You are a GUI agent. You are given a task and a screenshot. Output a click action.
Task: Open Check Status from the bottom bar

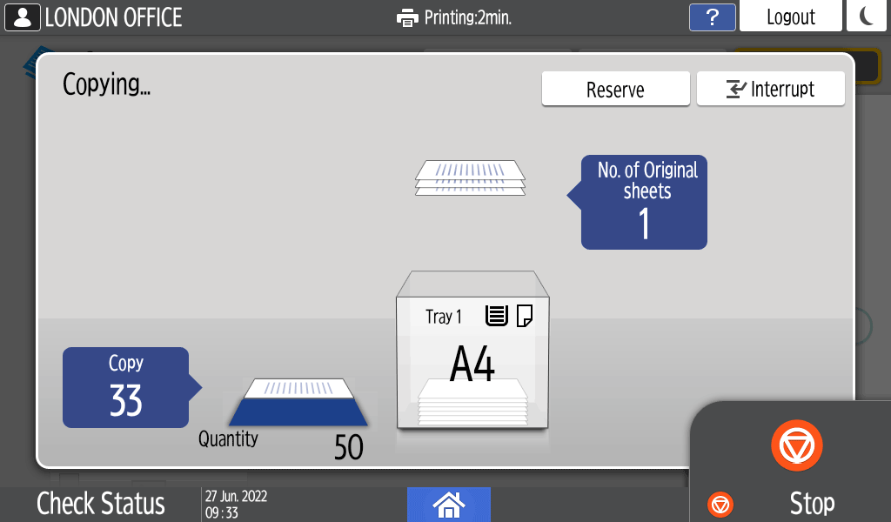point(99,503)
